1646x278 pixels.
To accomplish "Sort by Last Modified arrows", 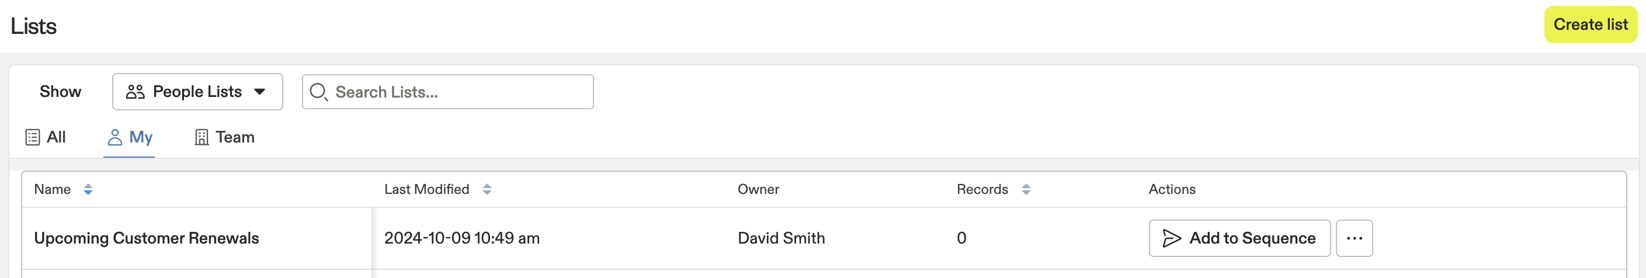I will point(487,190).
